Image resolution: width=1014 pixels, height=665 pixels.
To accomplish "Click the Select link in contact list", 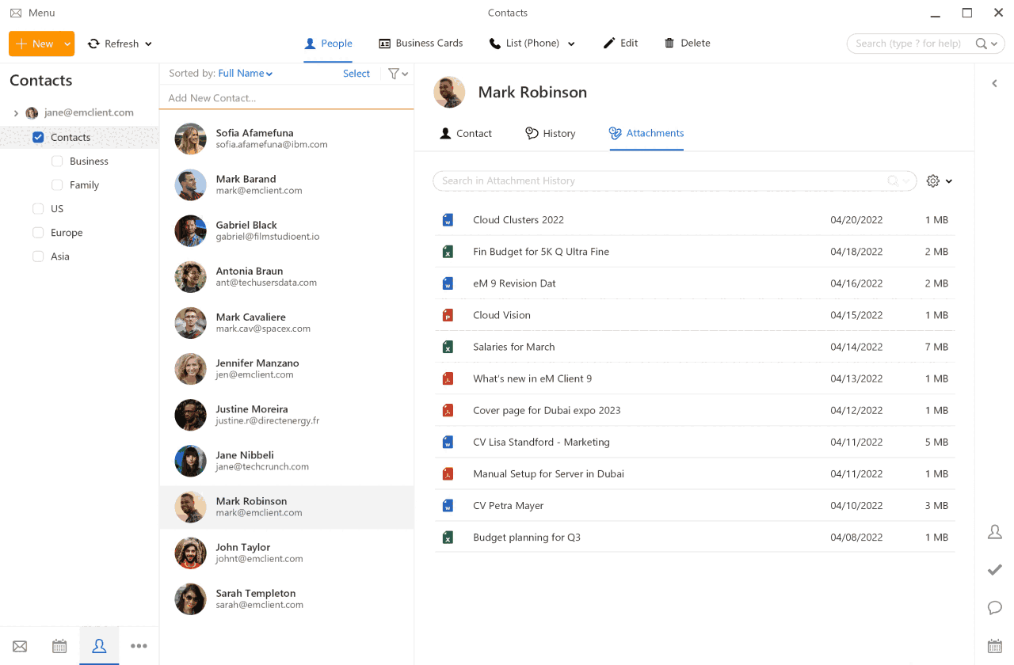I will coord(356,74).
